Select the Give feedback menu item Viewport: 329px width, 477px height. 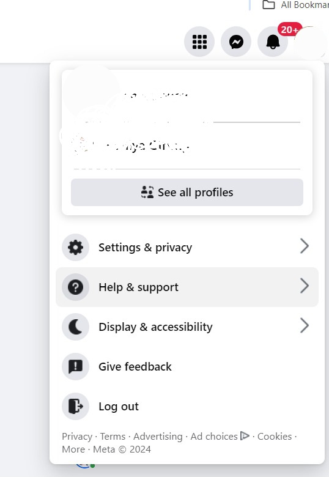[x=187, y=366]
